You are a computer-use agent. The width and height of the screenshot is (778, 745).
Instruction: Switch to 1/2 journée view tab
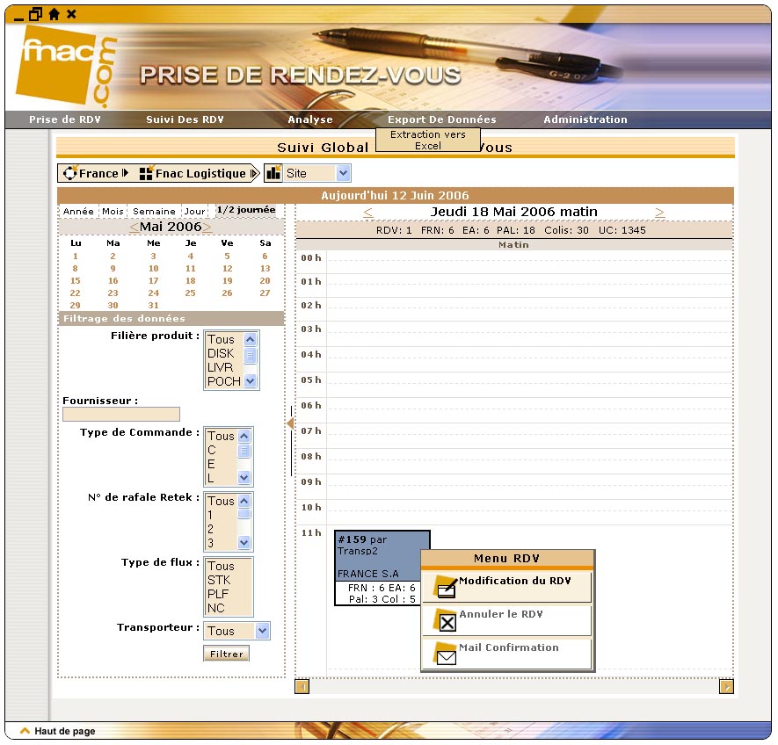[x=246, y=210]
